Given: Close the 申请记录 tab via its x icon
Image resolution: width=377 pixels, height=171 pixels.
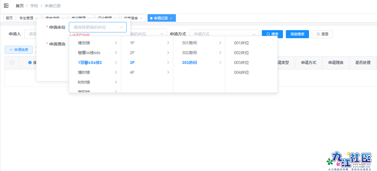Looking at the screenshot, I should pyautogui.click(x=171, y=18).
